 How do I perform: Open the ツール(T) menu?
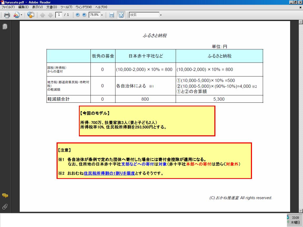66,7
